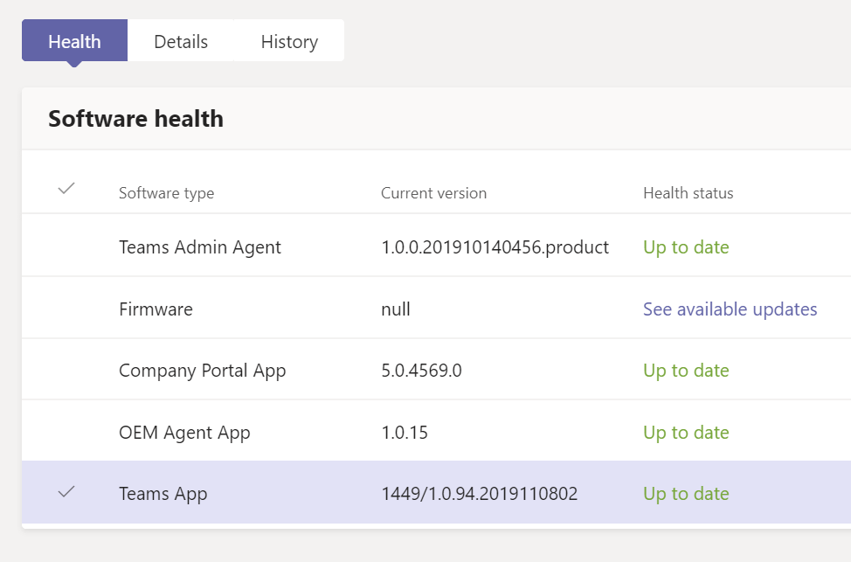Open the History tab
This screenshot has height=562, width=851.
(289, 41)
